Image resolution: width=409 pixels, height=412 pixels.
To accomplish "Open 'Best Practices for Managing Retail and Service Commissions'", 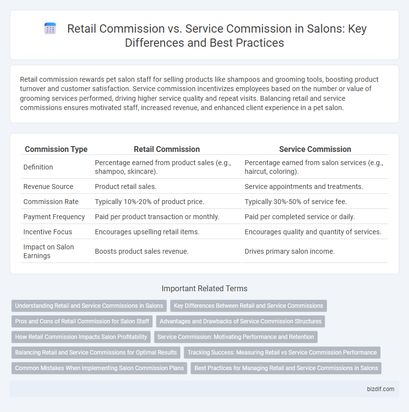I will coord(286,368).
